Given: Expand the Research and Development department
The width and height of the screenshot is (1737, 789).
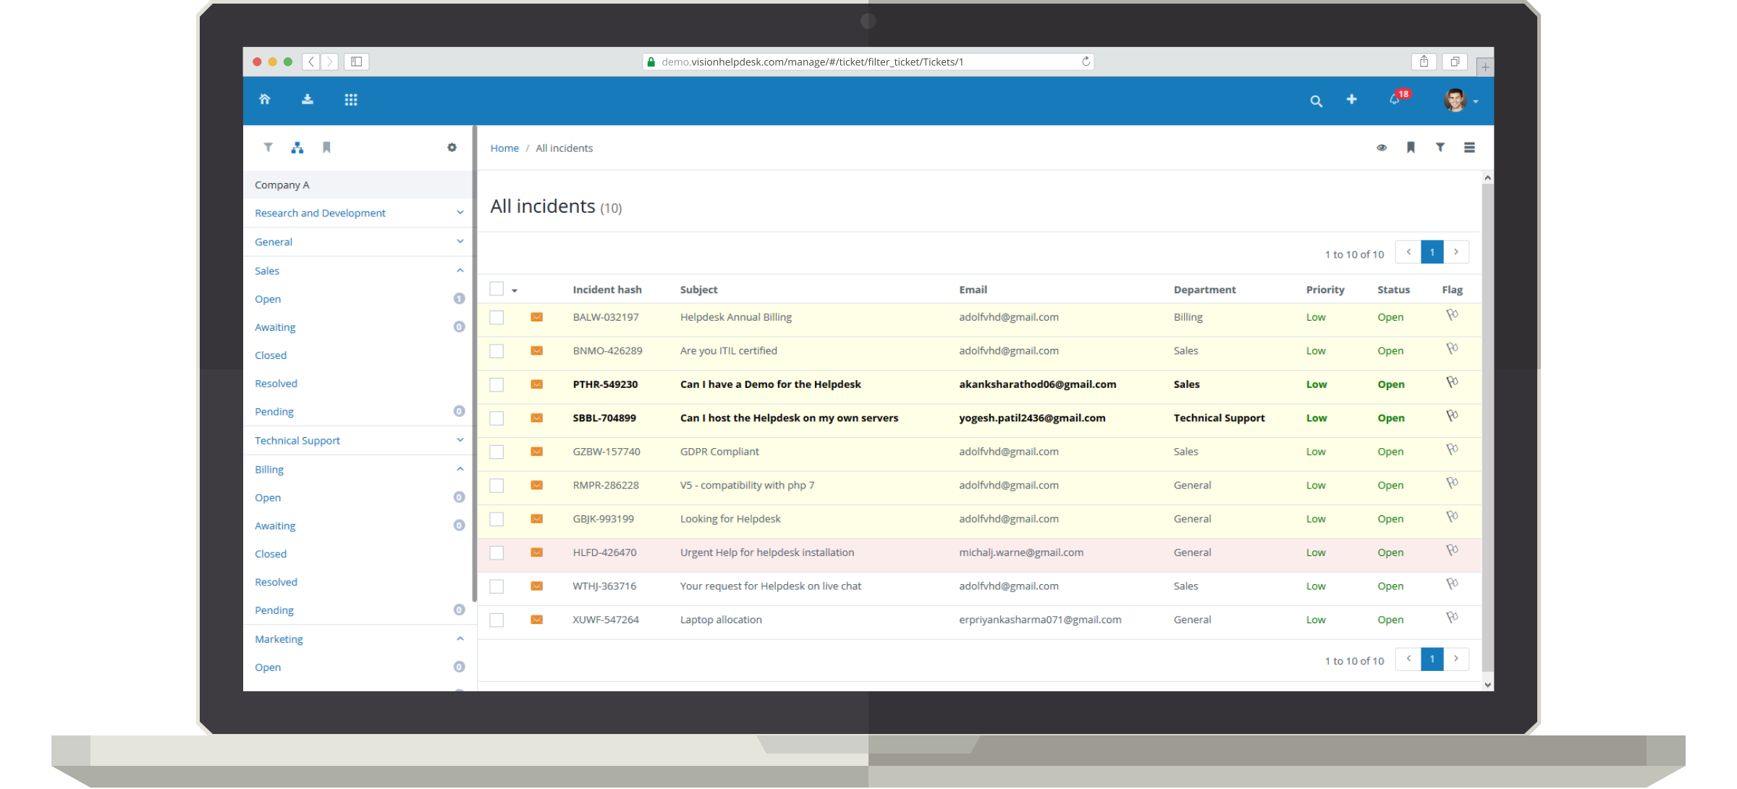Looking at the screenshot, I should click(460, 213).
